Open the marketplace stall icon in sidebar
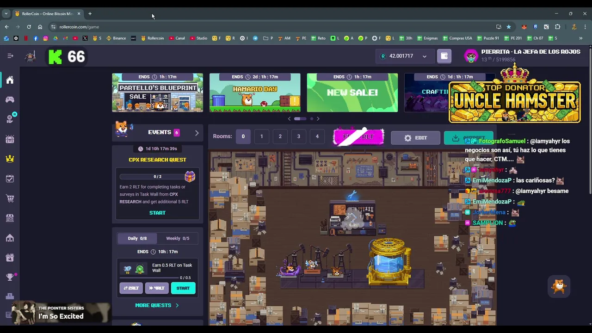592x333 pixels. click(10, 218)
